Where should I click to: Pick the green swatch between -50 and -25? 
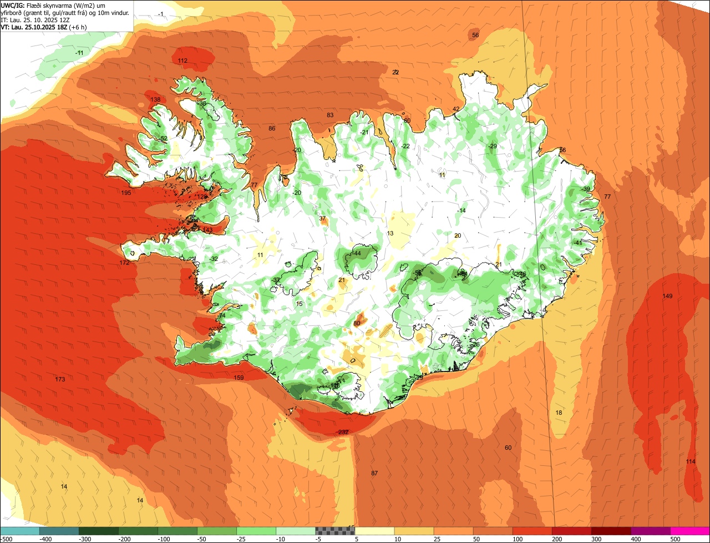click(x=217, y=531)
